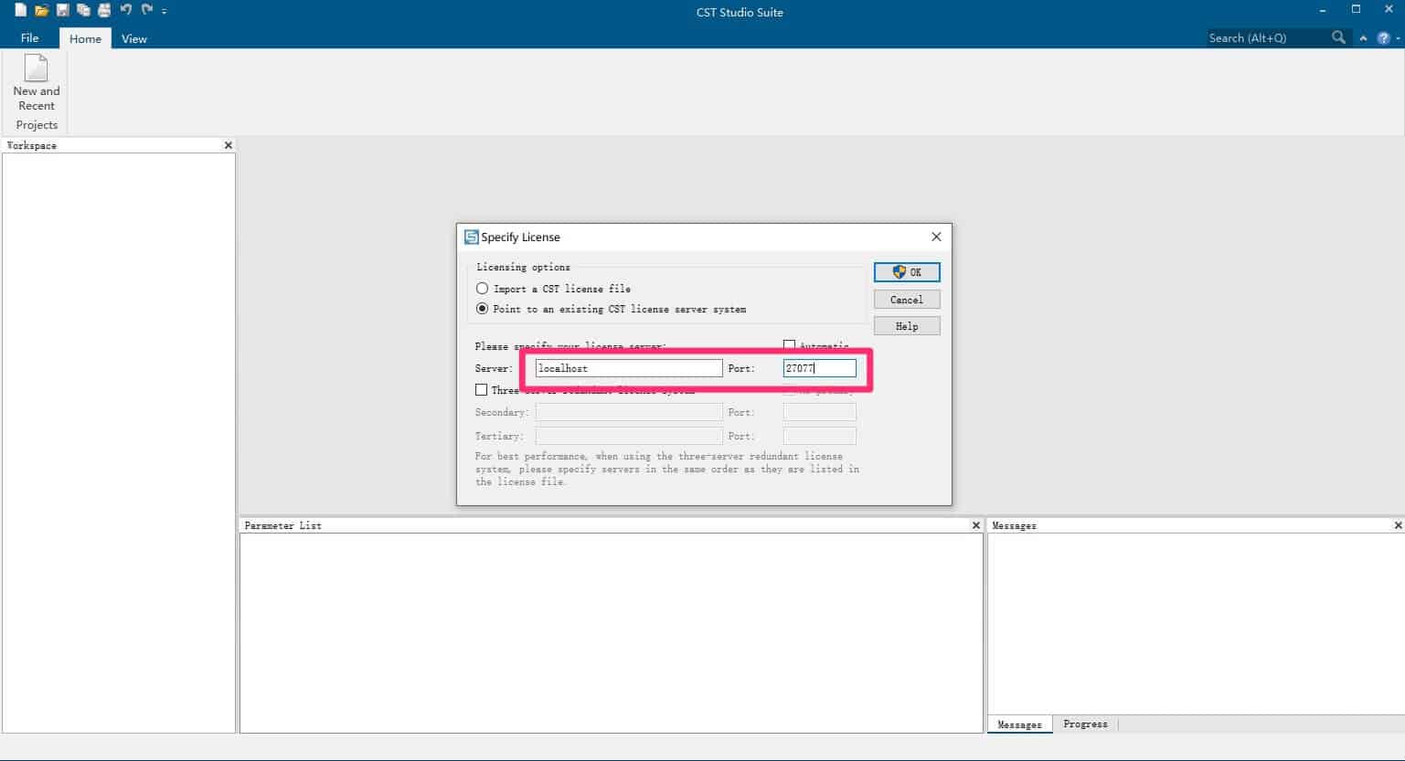Enable the Three-server redundant license checkbox
The height and width of the screenshot is (761, 1405).
point(482,390)
